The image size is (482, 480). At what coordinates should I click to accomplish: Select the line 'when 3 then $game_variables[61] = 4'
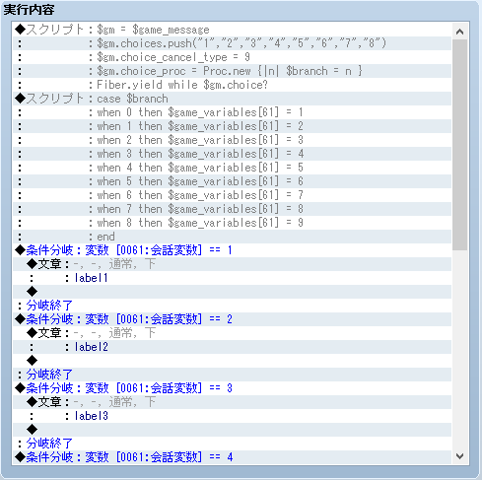point(233,154)
